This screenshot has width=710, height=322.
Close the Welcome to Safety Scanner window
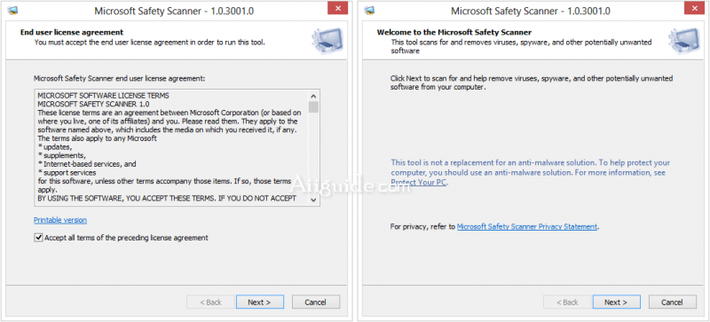694,8
